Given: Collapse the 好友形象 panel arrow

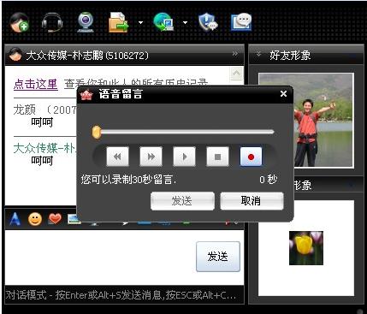Looking at the screenshot, I should pos(258,54).
